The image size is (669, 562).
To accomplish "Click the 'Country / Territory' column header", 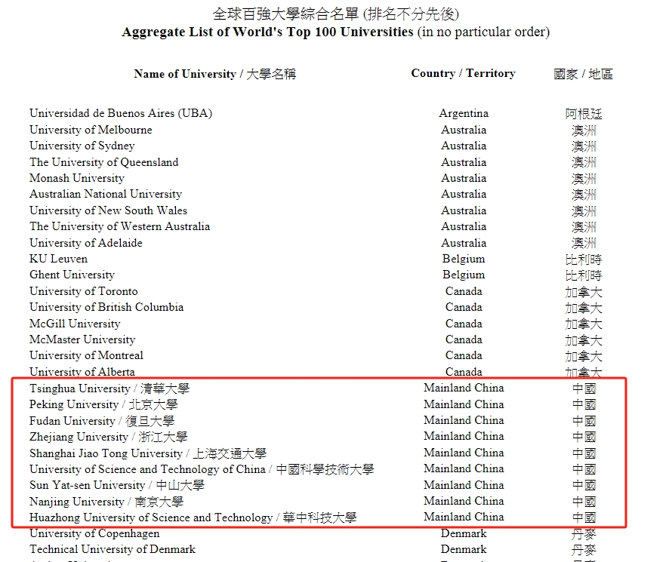I will click(x=464, y=73).
